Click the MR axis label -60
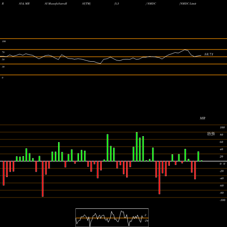 (x=222, y=186)
